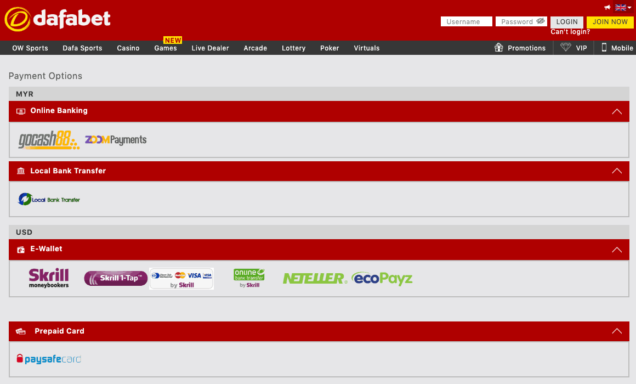Collapse the Online Banking section
This screenshot has width=636, height=384.
coord(617,111)
